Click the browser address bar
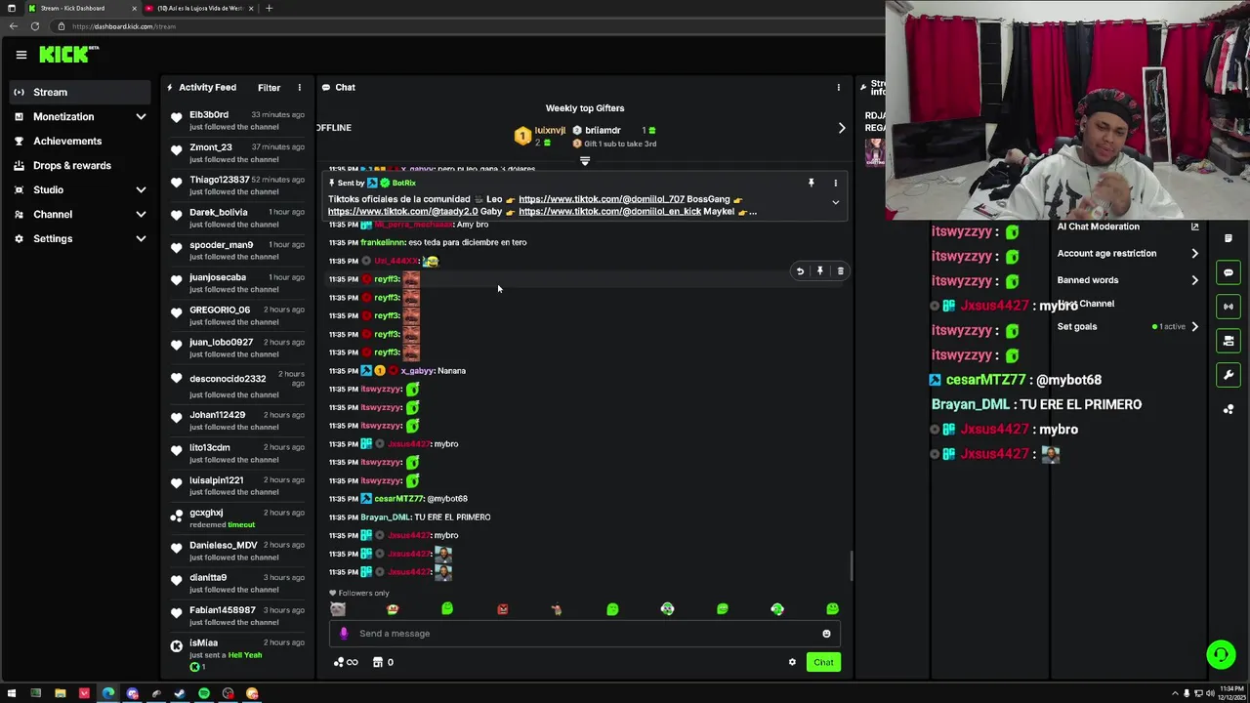The image size is (1250, 703). (469, 26)
